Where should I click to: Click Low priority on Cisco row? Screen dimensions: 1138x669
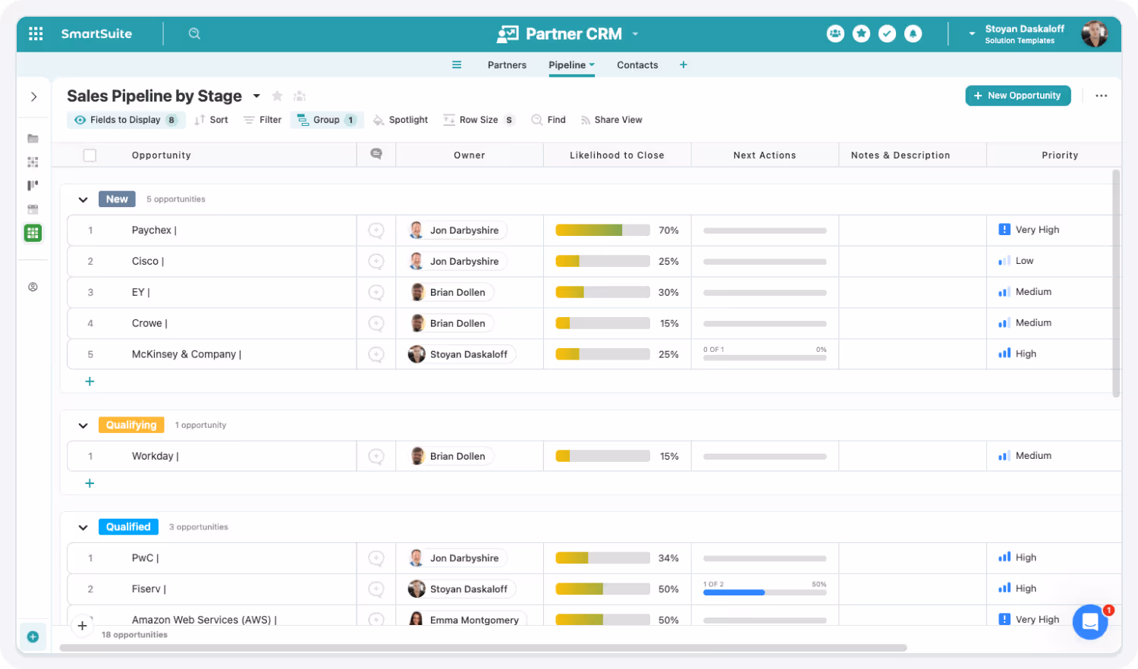coord(1016,260)
